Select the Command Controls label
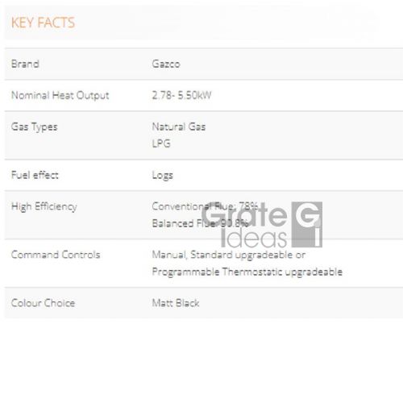 56,255
